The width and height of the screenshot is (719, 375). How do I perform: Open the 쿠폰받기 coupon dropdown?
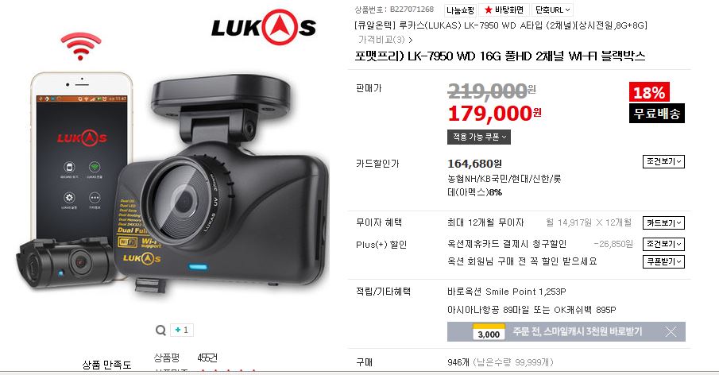(x=663, y=261)
